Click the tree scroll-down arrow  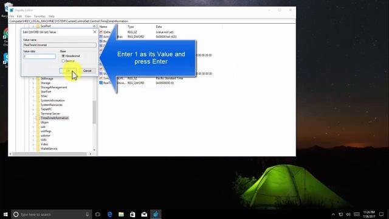[x=94, y=150]
